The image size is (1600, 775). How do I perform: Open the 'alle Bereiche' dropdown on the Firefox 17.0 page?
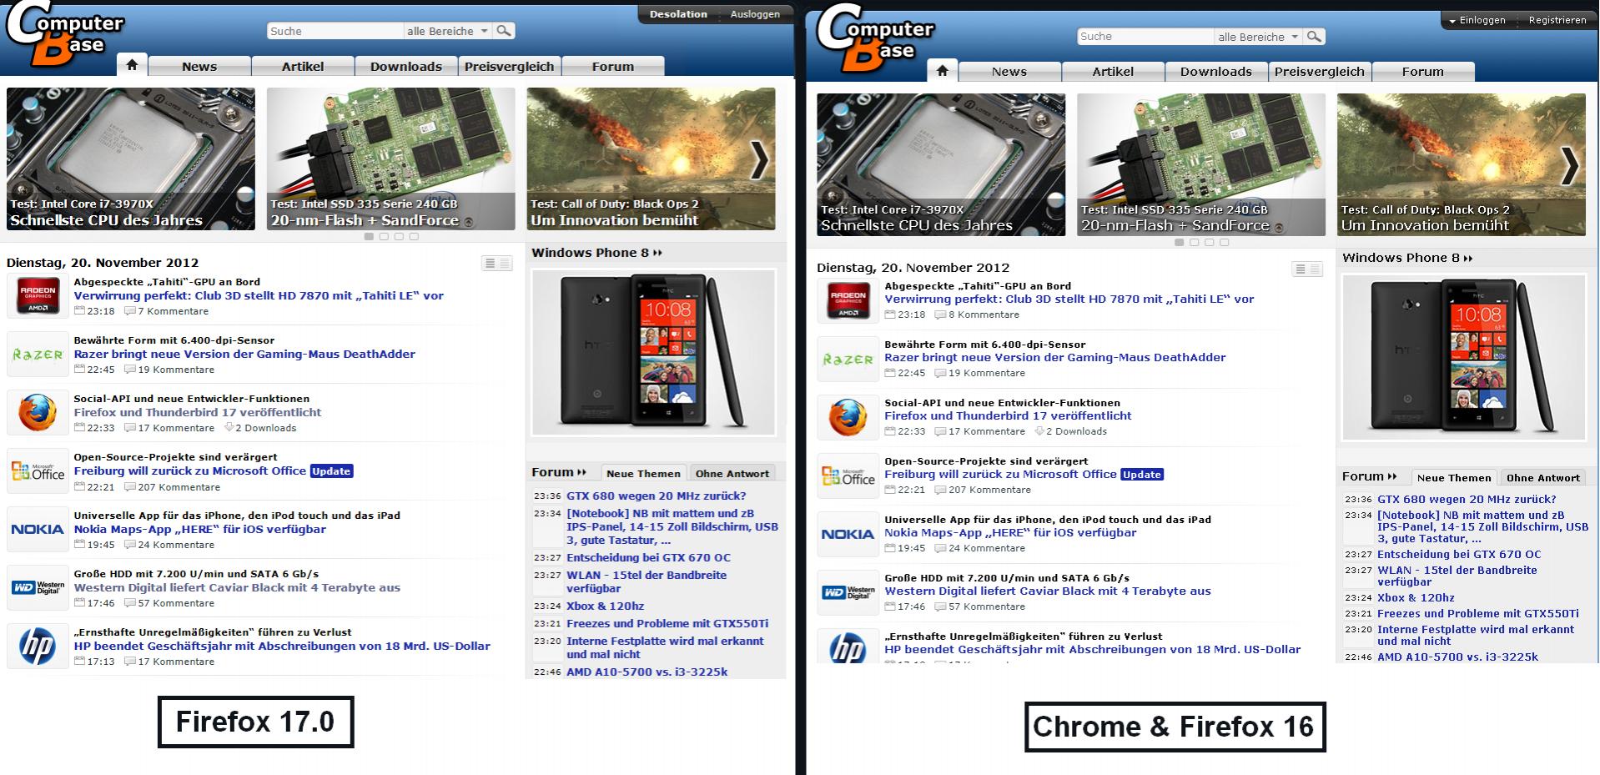448,31
